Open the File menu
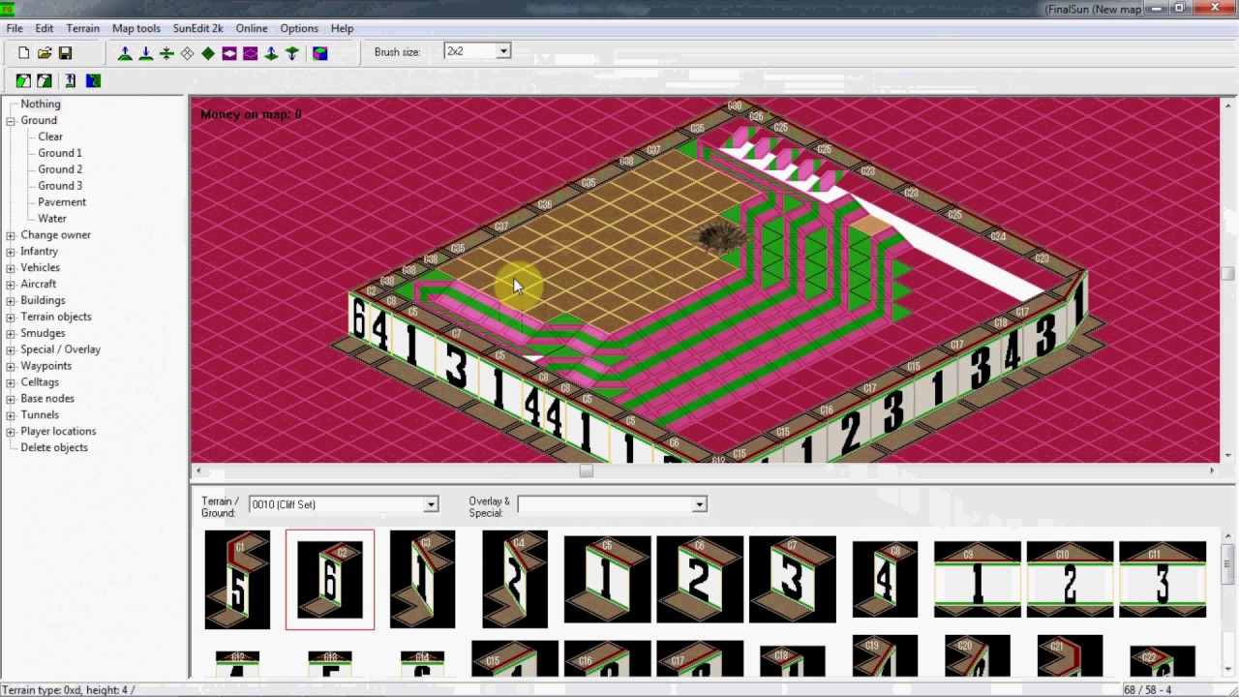This screenshot has width=1239, height=697. tap(15, 28)
